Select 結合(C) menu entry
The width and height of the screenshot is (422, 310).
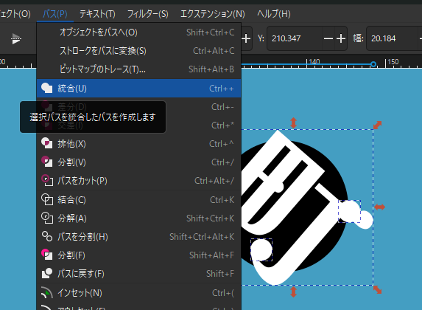[x=139, y=199]
